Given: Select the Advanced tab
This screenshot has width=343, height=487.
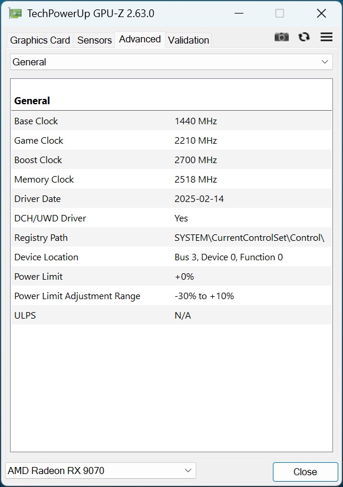Looking at the screenshot, I should 140,39.
